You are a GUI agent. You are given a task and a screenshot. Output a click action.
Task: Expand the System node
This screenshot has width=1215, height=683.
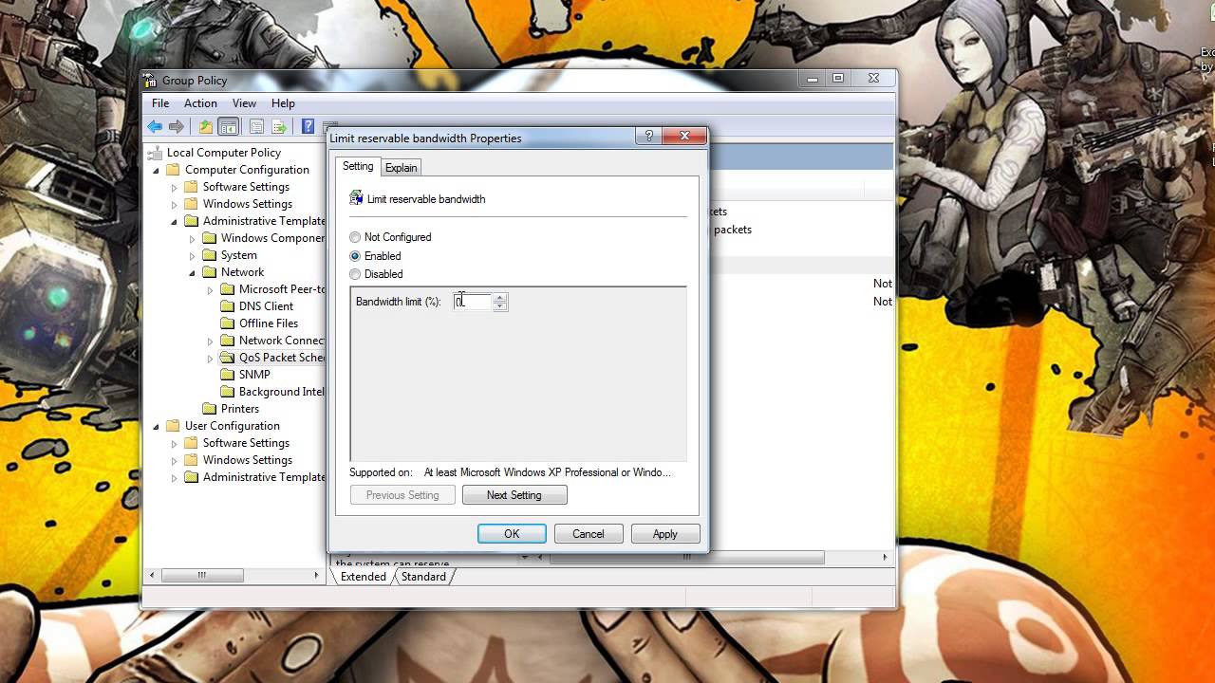tap(192, 256)
